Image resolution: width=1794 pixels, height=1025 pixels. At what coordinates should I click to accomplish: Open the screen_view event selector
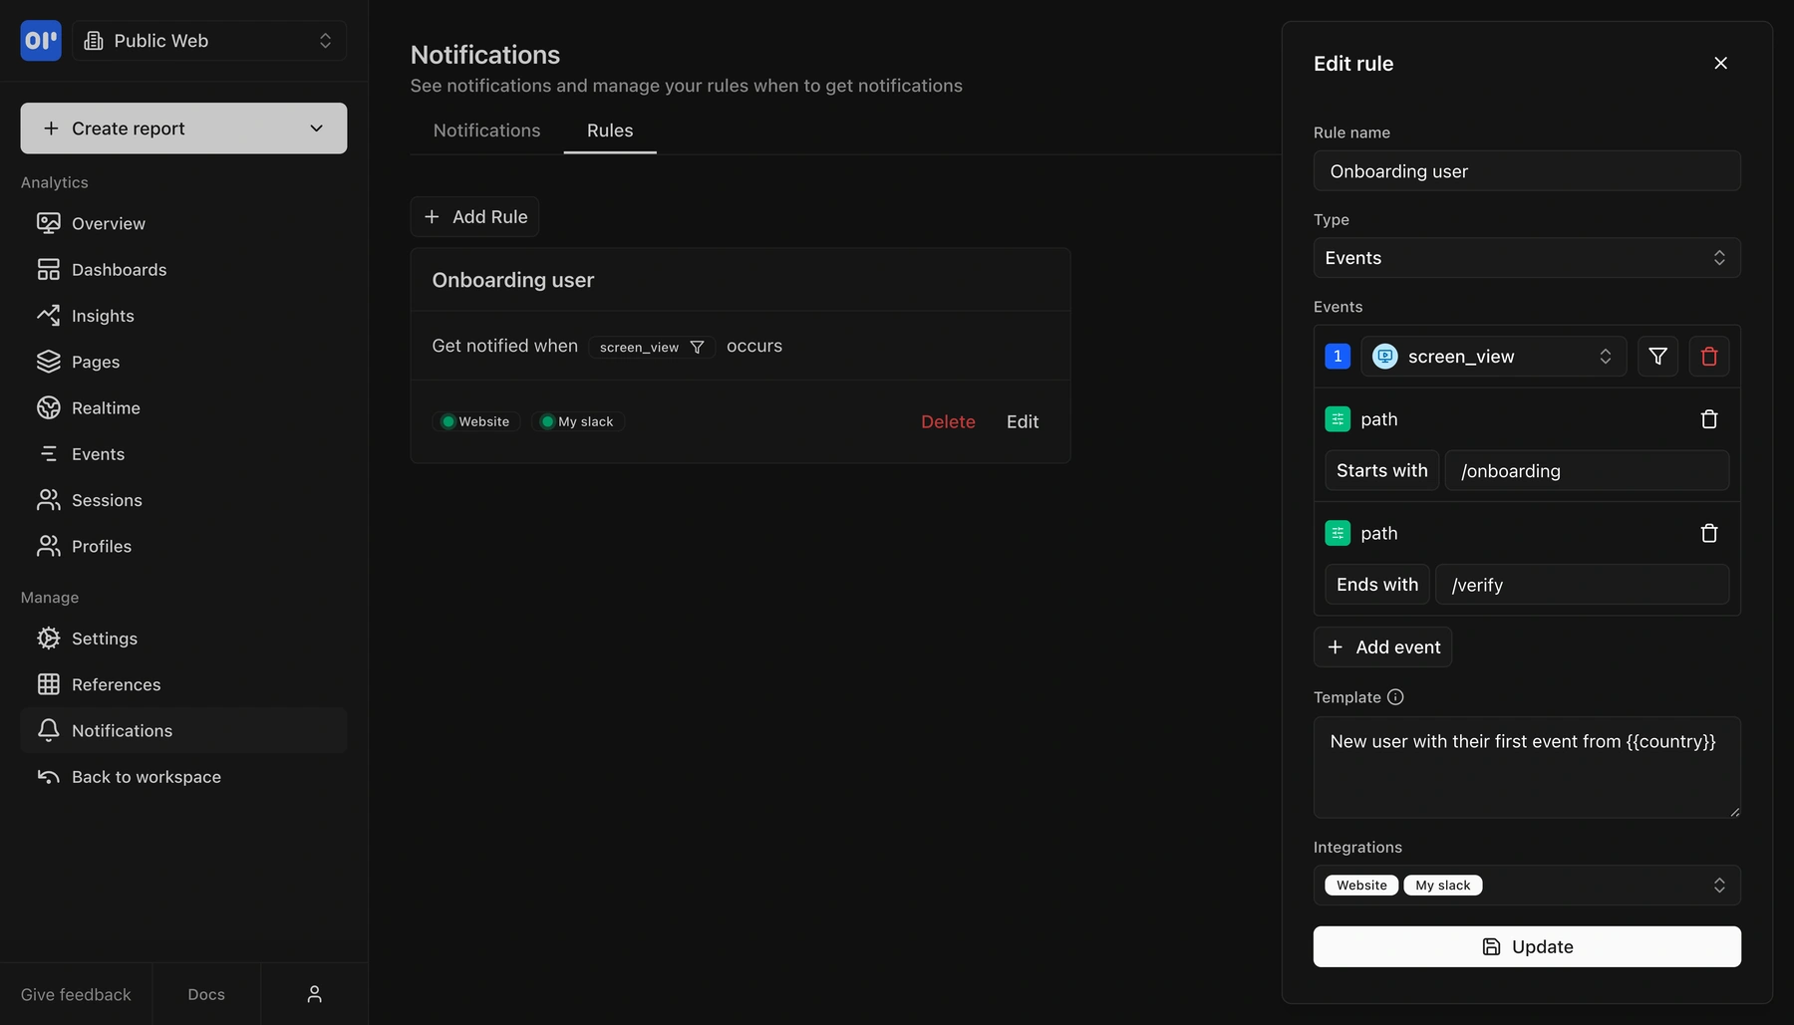pyautogui.click(x=1492, y=356)
